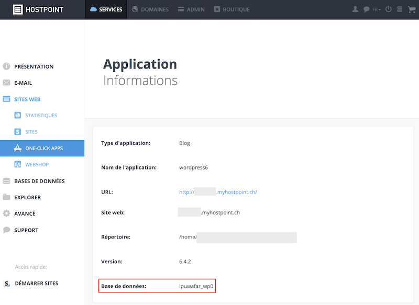
Task: Open the shopping cart icon
Action: (412, 9)
